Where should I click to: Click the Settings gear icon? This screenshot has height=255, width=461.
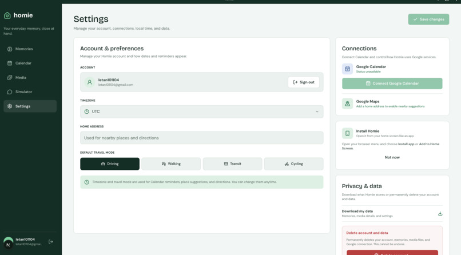10,106
